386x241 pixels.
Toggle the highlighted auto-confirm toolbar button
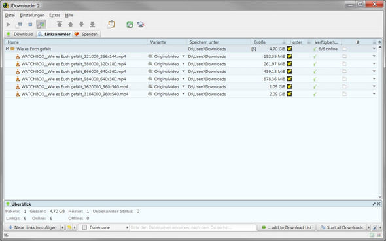pos(41,24)
